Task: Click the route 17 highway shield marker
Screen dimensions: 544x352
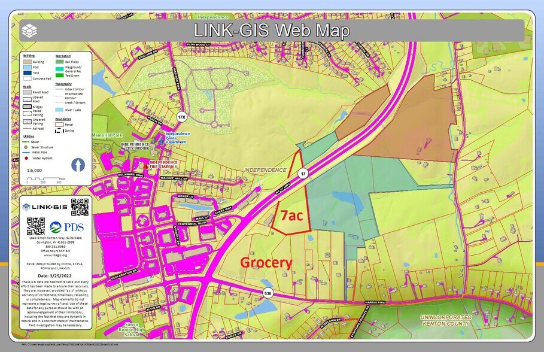Action: click(303, 173)
